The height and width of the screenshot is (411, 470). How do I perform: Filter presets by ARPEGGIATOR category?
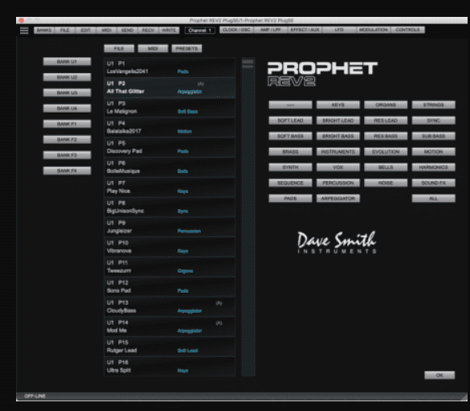pyautogui.click(x=338, y=199)
